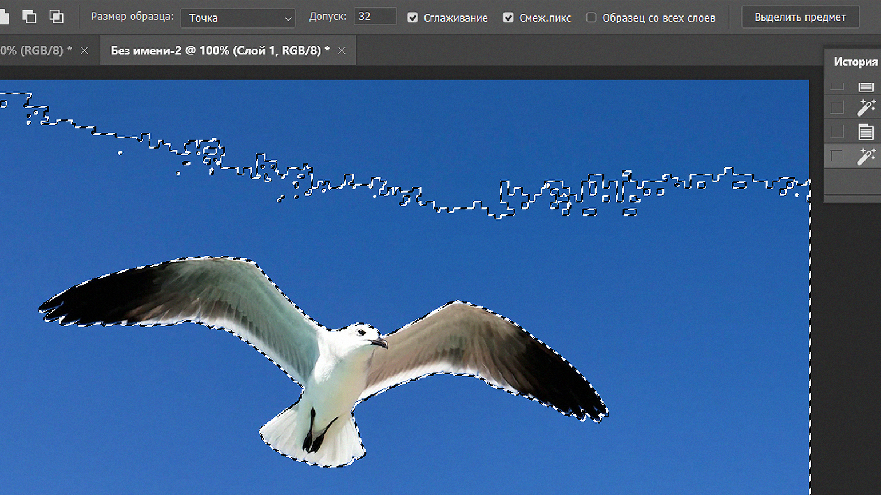Open the Размер образца dropdown showing Точка
This screenshot has height=495, width=881.
click(238, 18)
